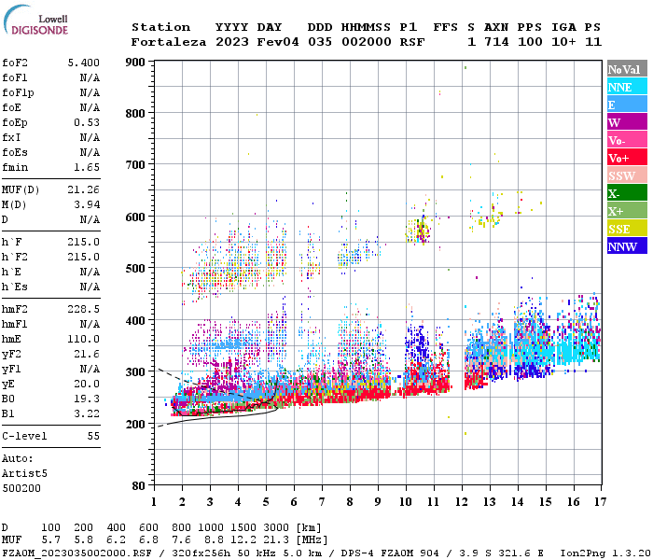Click the foEs N/A value

pyautogui.click(x=90, y=152)
